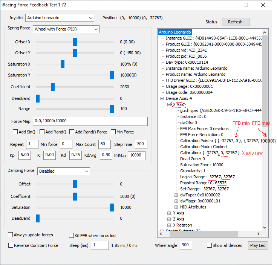
Task: Tick Reverse Constant Force
Action: coord(11,245)
